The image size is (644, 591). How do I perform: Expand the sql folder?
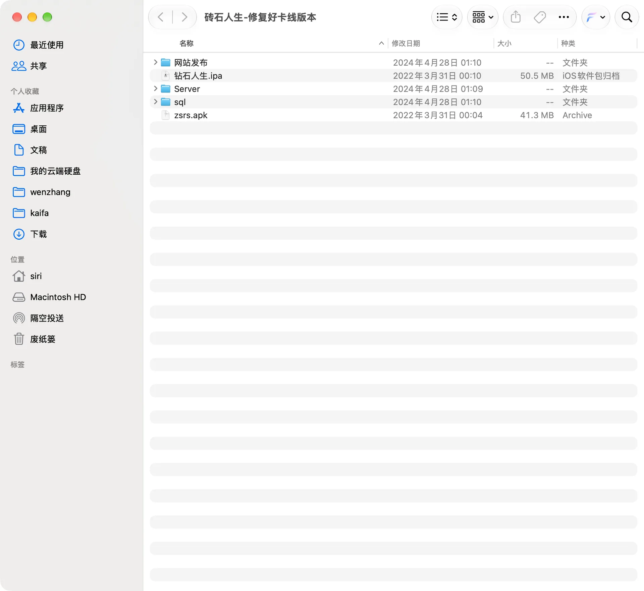click(x=155, y=102)
